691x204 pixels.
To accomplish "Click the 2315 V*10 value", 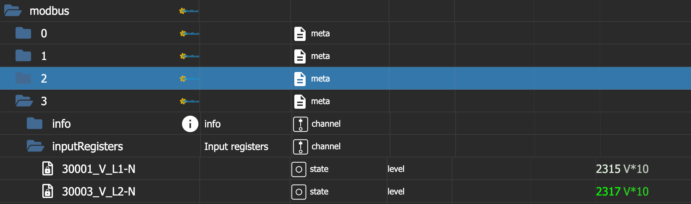I will click(x=622, y=169).
